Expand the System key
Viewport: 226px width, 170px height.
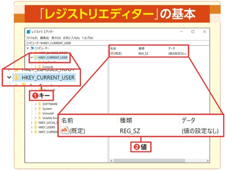(x=36, y=109)
